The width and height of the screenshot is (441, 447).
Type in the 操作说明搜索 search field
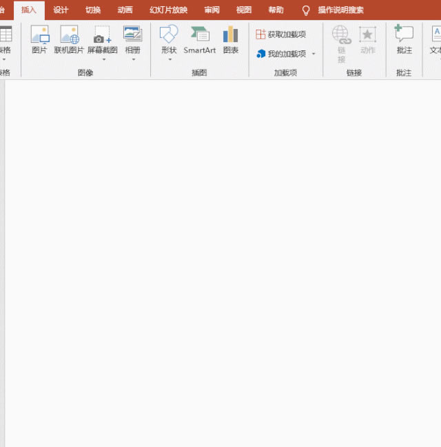pyautogui.click(x=341, y=10)
